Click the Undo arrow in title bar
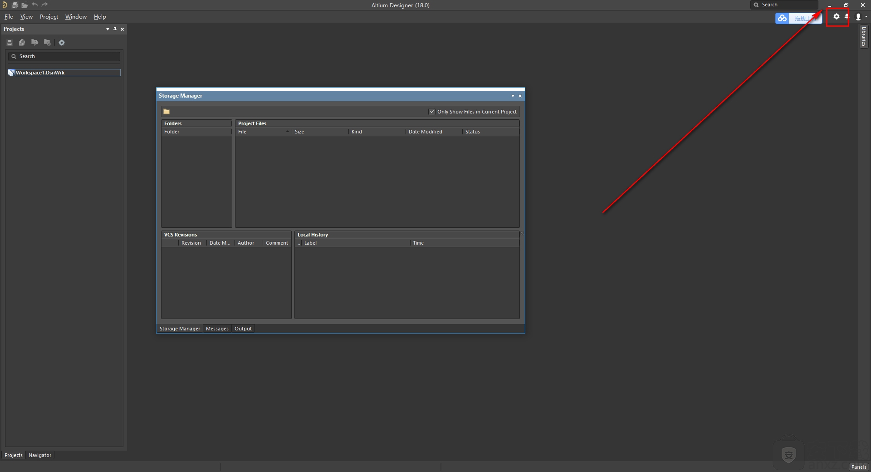This screenshot has height=472, width=871. tap(34, 5)
